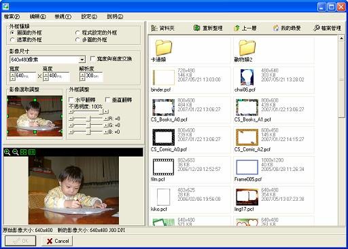Click the opacity slider's right arrow

tap(106, 112)
